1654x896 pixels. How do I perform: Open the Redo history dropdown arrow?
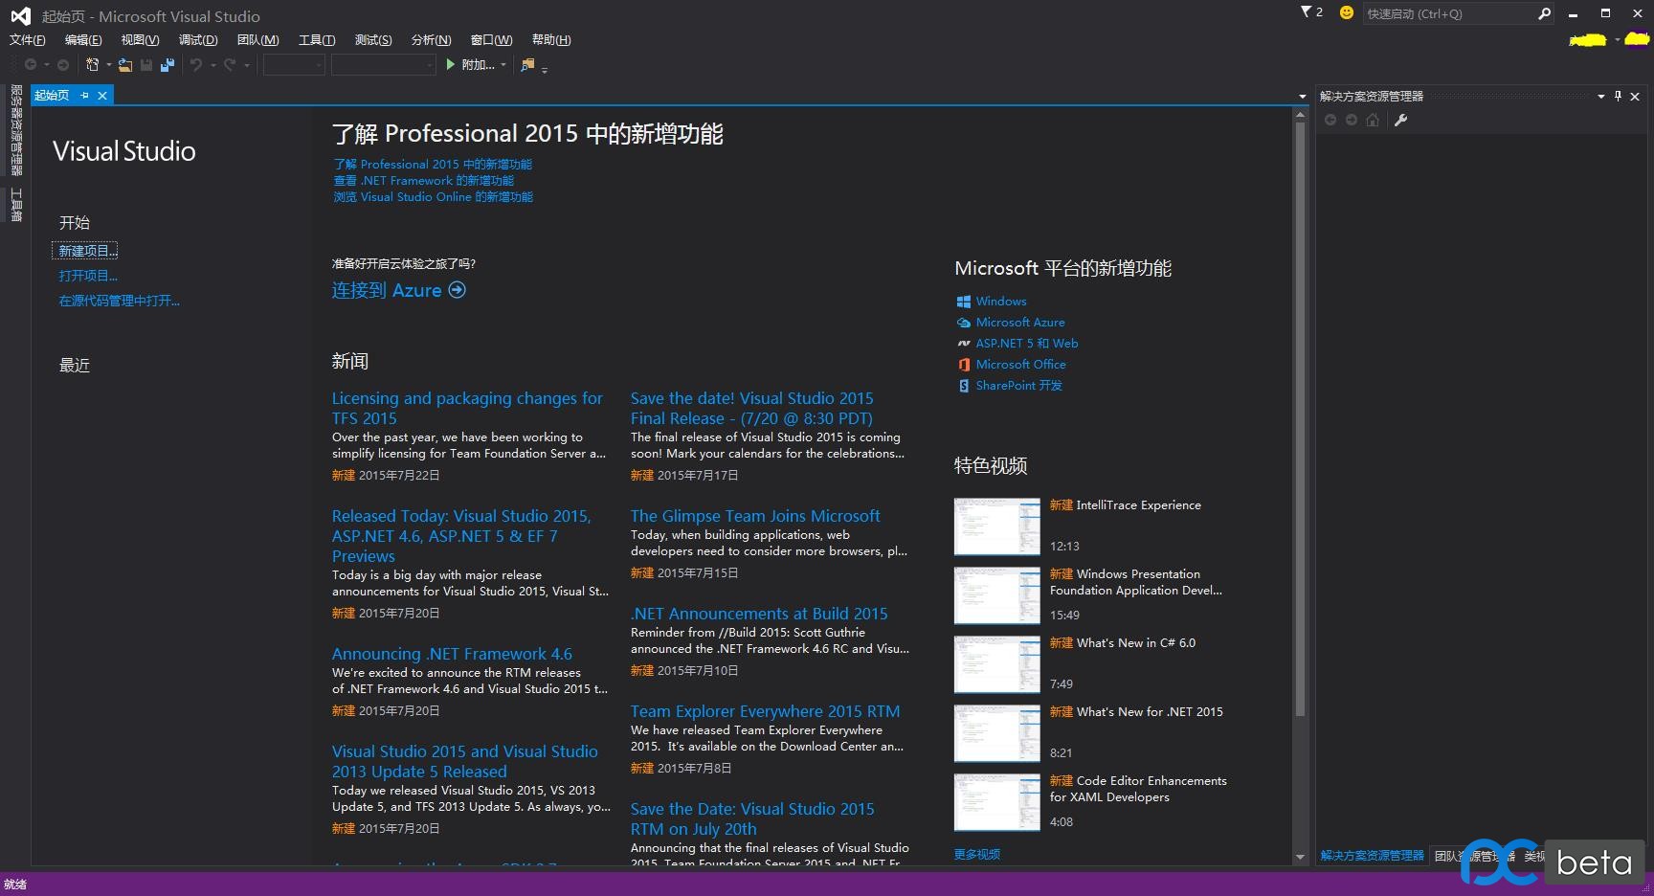click(246, 65)
